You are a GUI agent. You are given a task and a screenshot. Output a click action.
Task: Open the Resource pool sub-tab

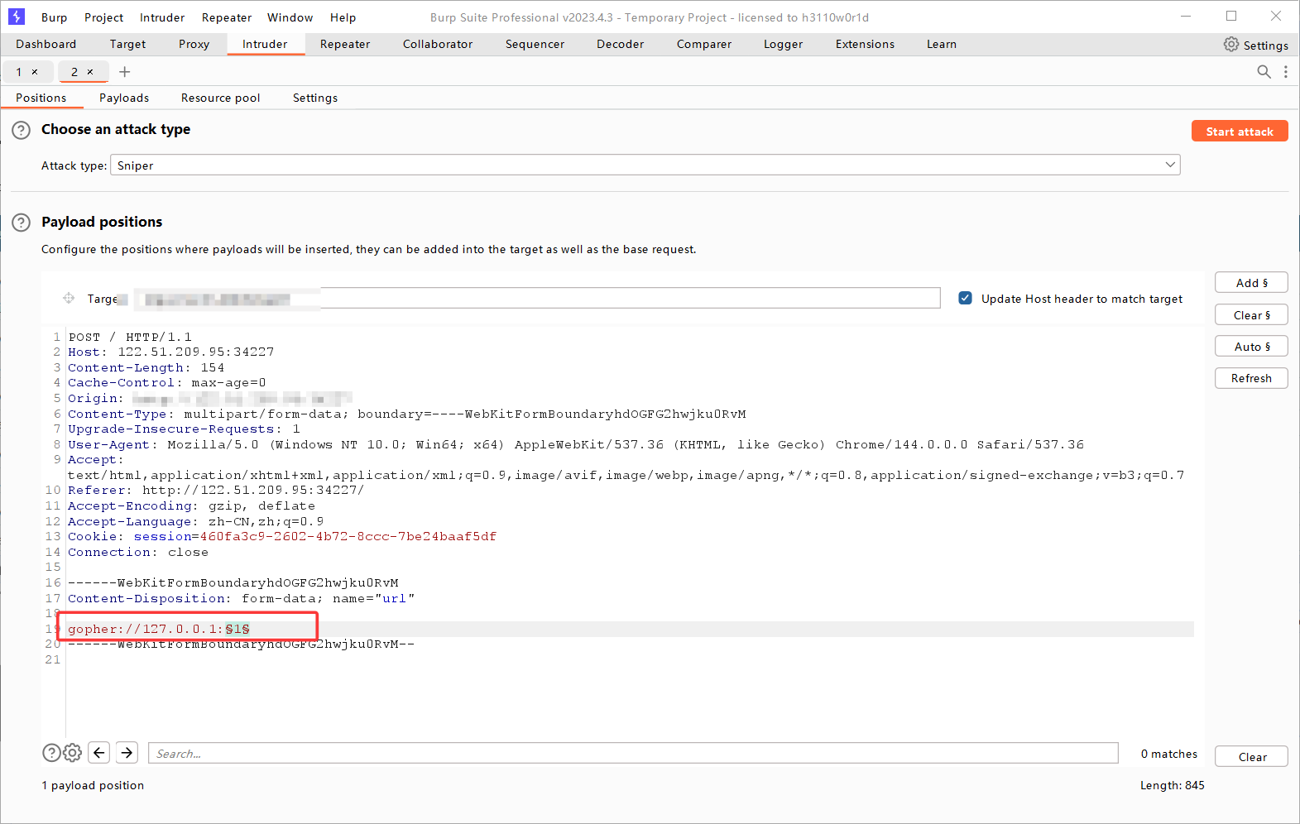[220, 98]
